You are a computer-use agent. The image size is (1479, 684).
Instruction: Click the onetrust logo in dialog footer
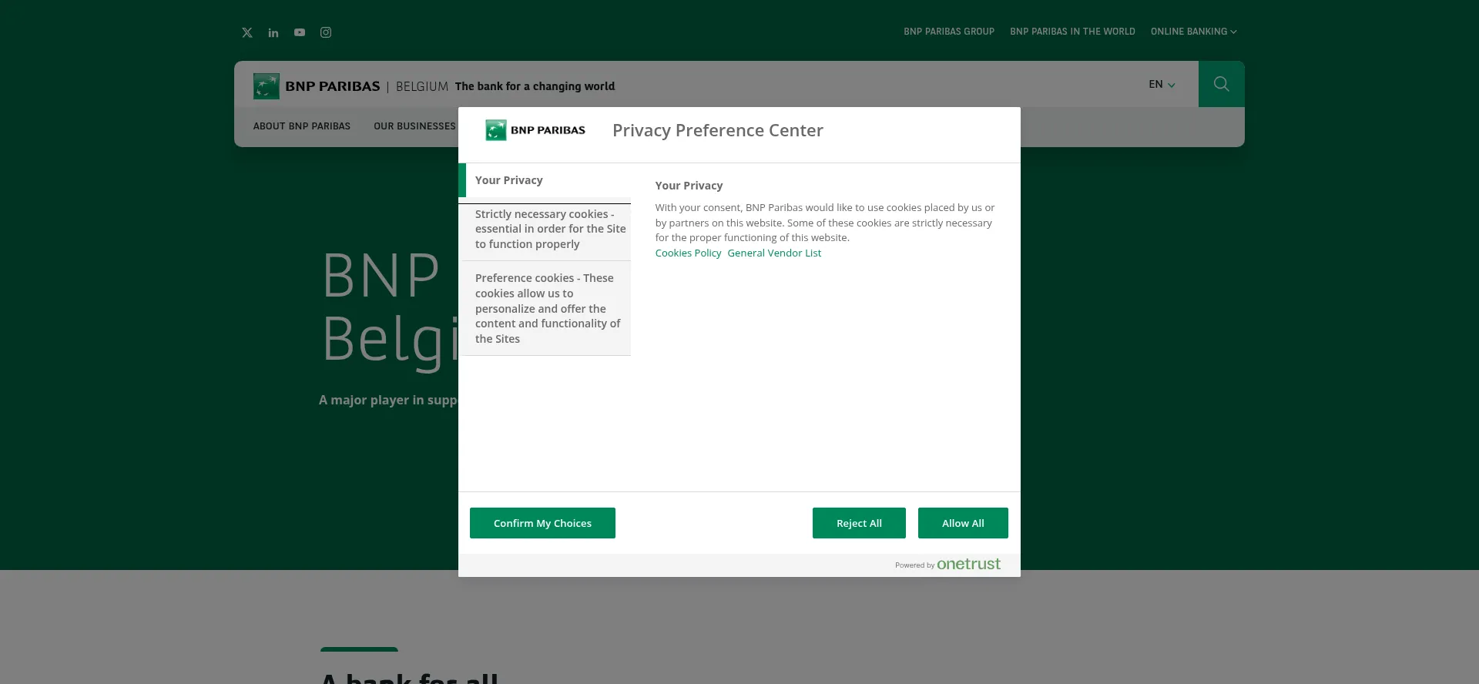pyautogui.click(x=968, y=564)
